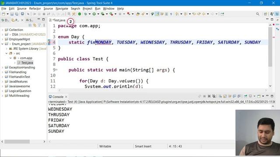This screenshot has width=280, height=157.
Task: Collapse the Enum_project tree node
Action: coord(2,44)
